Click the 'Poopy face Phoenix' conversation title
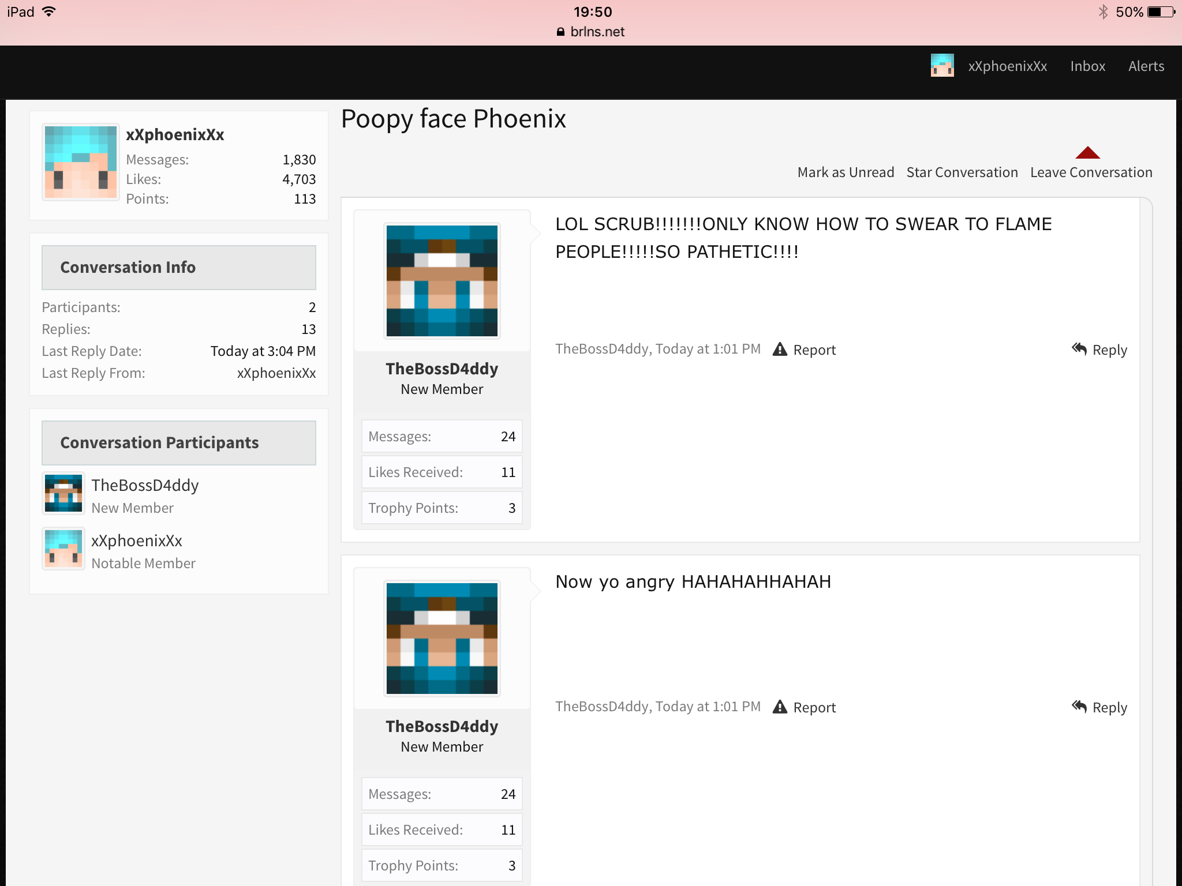 453,119
